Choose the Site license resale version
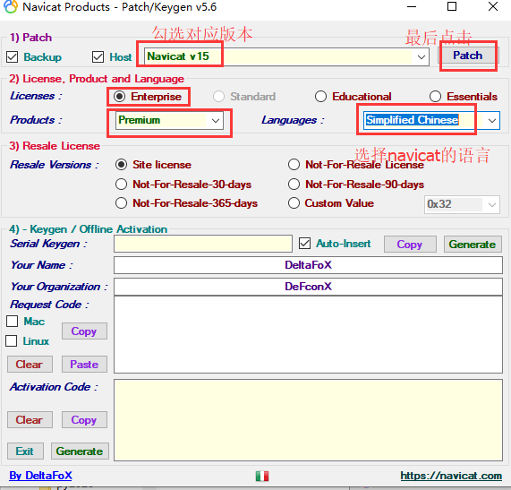 121,165
